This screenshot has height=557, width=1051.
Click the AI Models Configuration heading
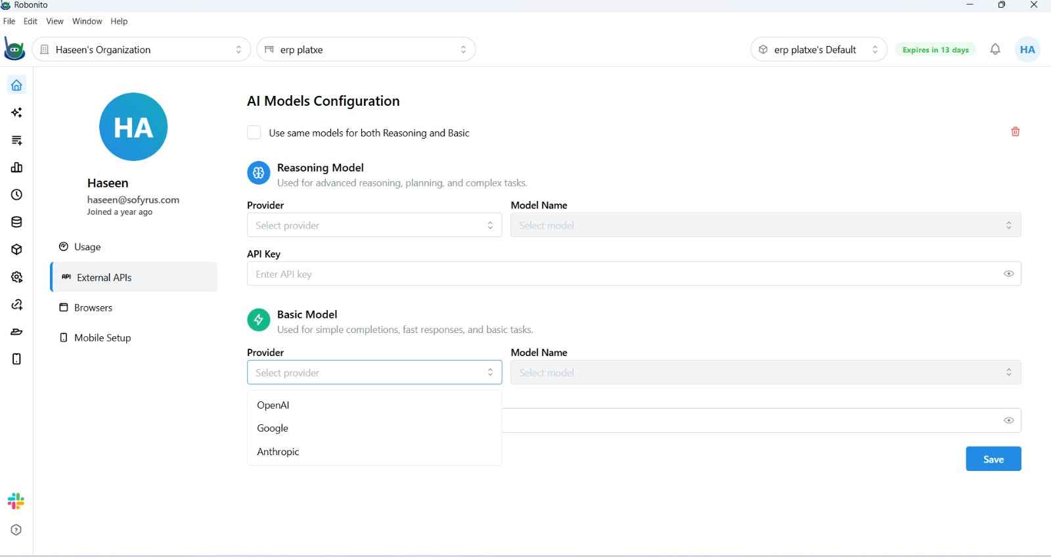pyautogui.click(x=323, y=101)
